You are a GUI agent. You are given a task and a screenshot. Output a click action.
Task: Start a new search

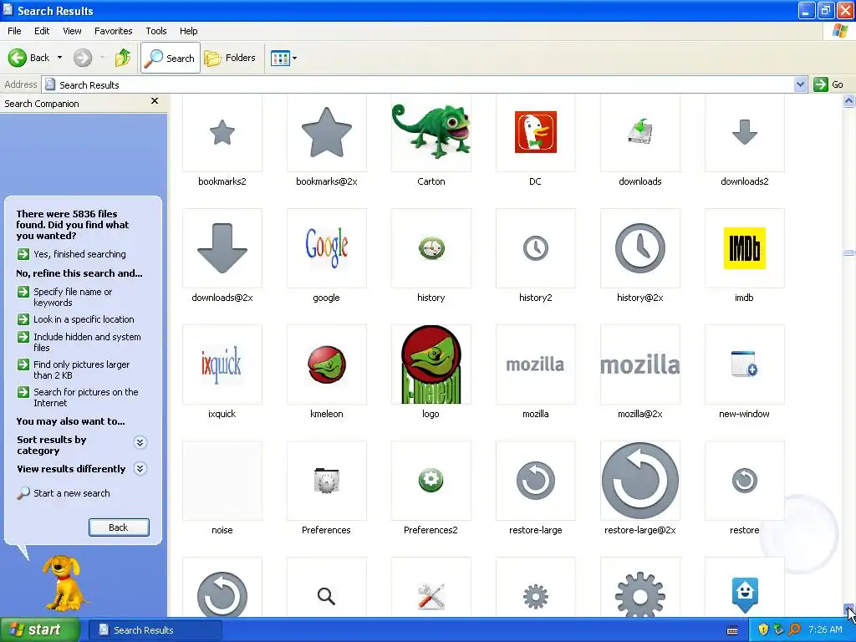click(64, 493)
